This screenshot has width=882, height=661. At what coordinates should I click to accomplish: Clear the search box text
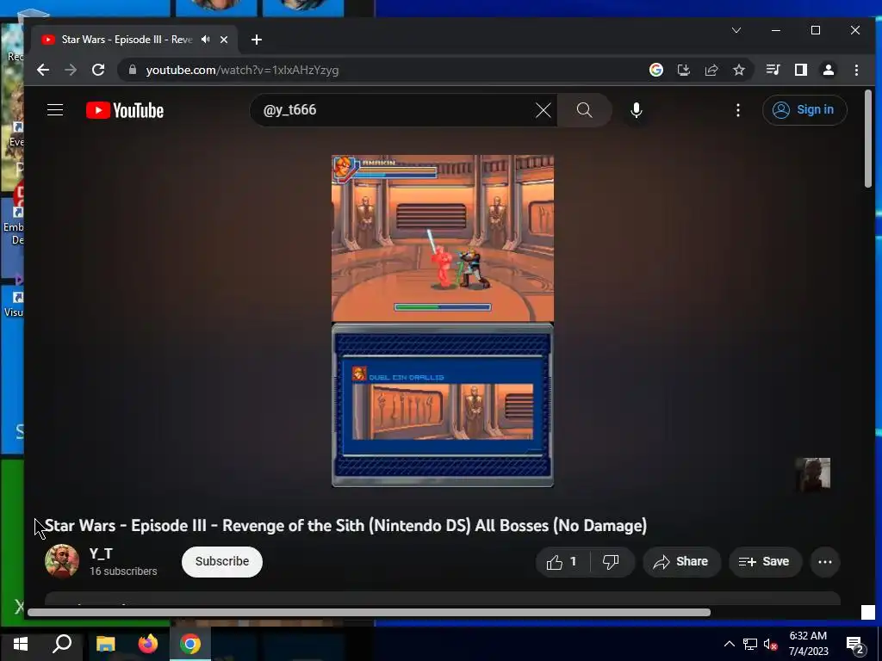click(543, 110)
